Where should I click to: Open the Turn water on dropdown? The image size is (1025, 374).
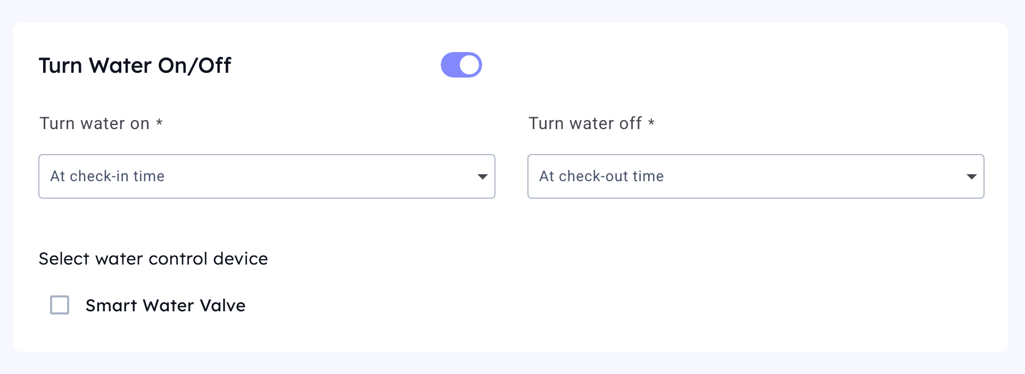point(266,176)
